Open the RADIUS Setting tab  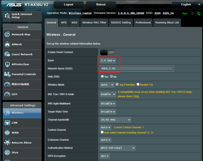point(121,23)
